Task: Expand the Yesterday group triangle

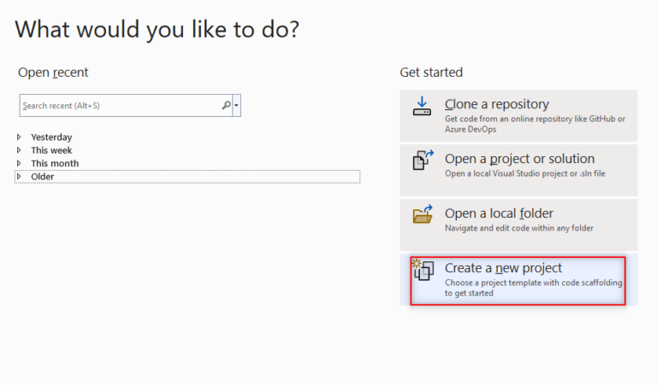Action: (20, 137)
